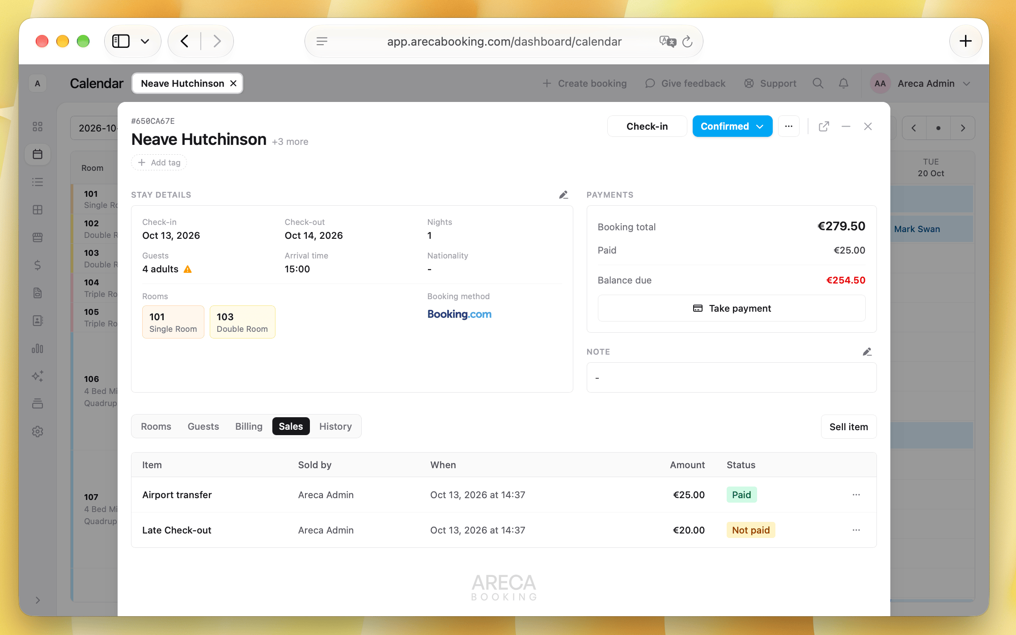Select room 103 Double Room card

242,322
